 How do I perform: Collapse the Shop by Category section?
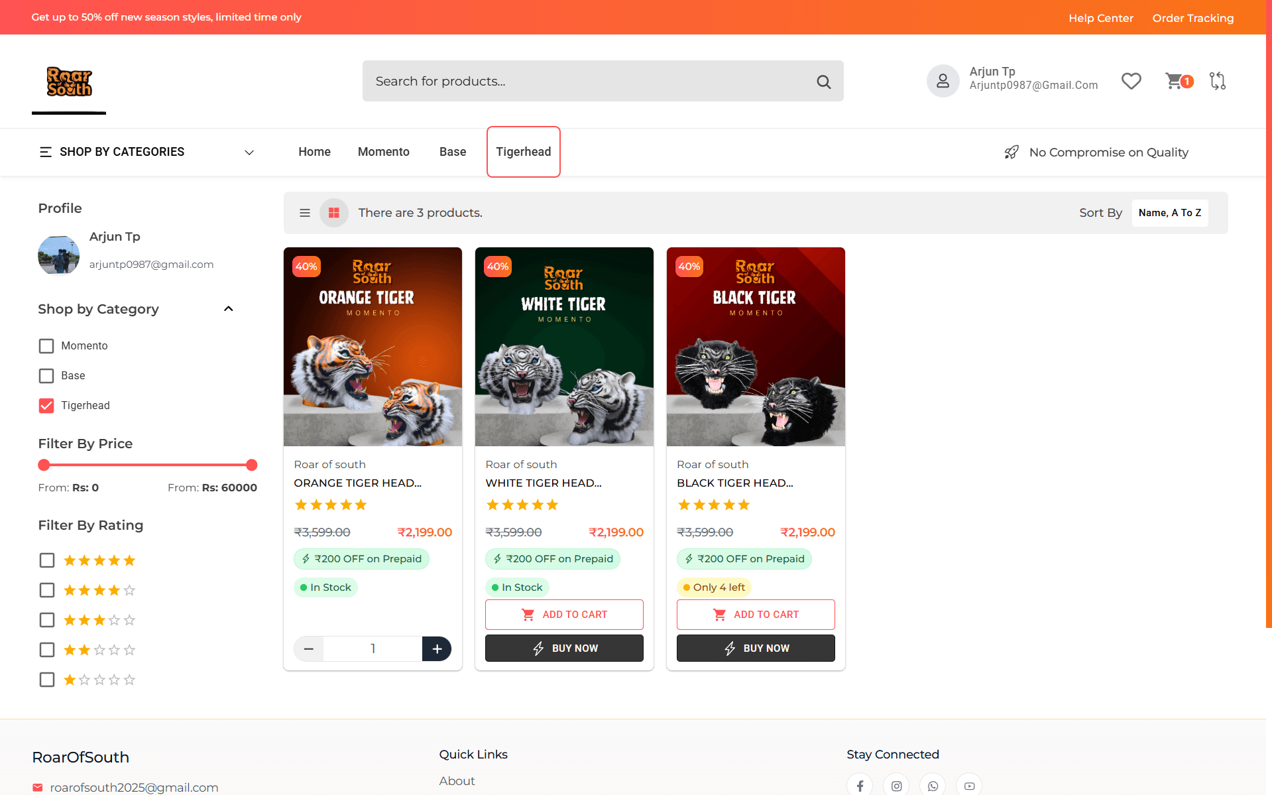point(229,309)
